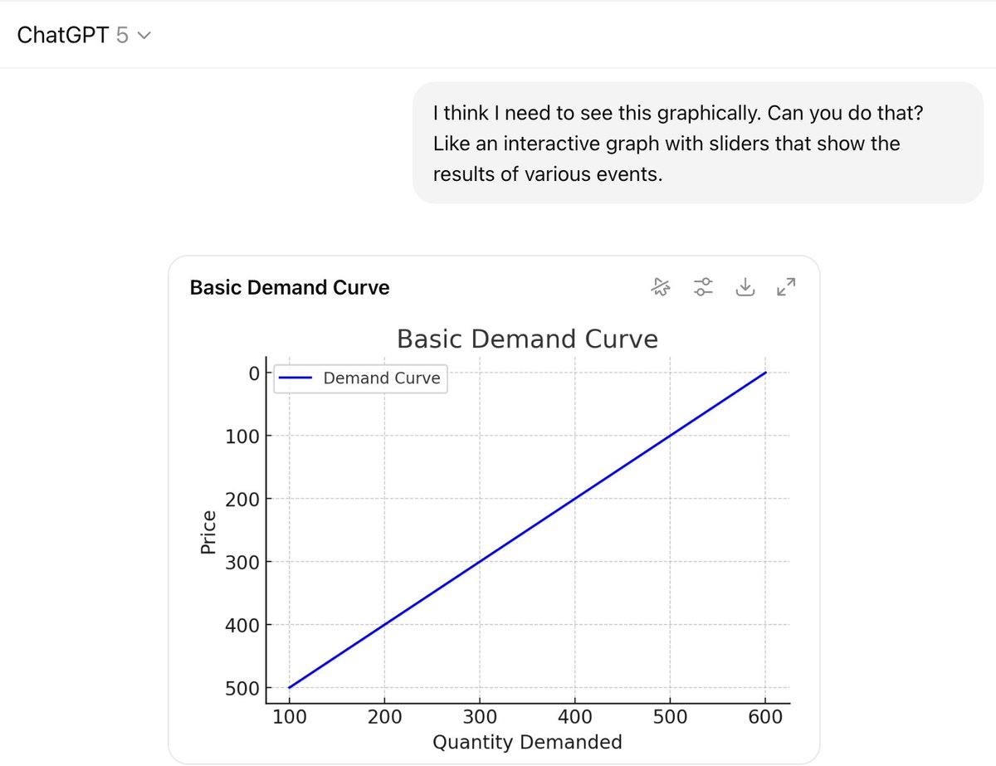Click the Price axis label

(x=209, y=532)
